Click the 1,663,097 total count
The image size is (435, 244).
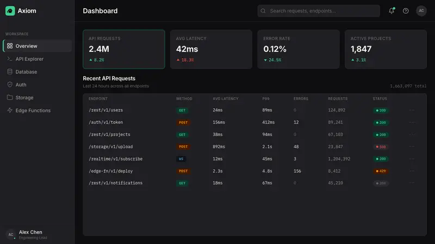[x=408, y=86]
